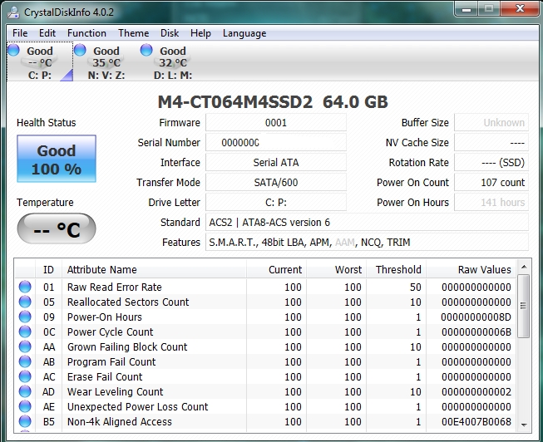This screenshot has width=543, height=442.
Task: Click the Buffer Size Unknown field
Action: pyautogui.click(x=491, y=122)
